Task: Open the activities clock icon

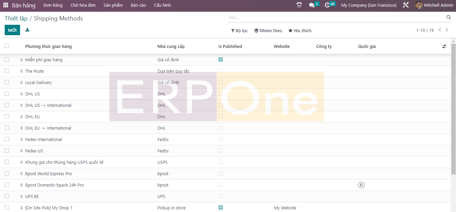Action: click(327, 5)
